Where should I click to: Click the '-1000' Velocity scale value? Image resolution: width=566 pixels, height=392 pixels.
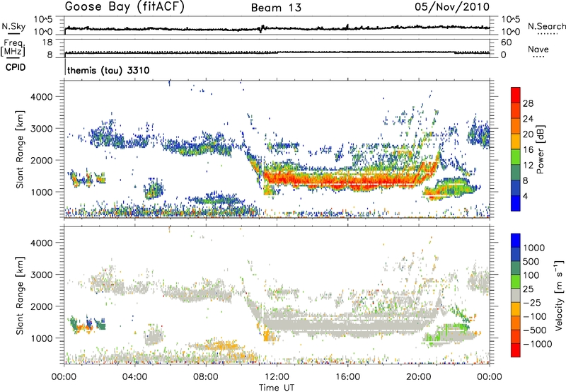tap(538, 344)
